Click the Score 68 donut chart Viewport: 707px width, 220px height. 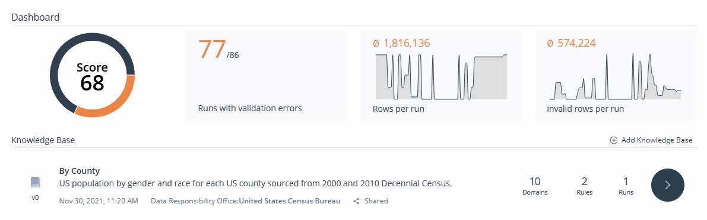(x=93, y=75)
